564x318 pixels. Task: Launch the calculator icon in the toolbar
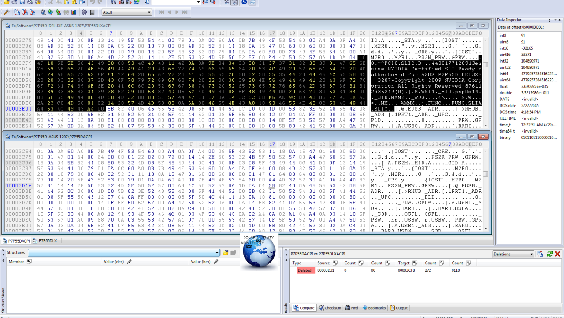click(93, 12)
